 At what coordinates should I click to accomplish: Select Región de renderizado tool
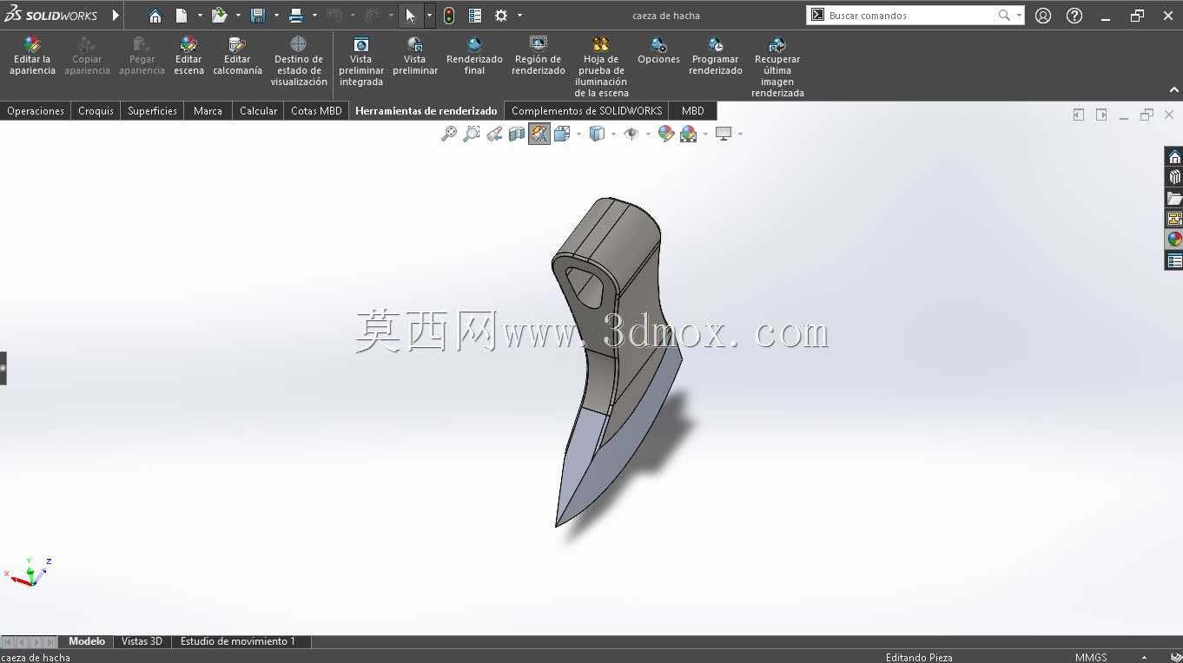coord(539,56)
